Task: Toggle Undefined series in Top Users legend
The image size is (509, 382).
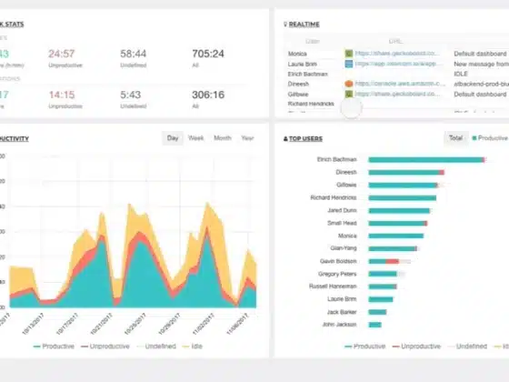Action: [x=467, y=347]
